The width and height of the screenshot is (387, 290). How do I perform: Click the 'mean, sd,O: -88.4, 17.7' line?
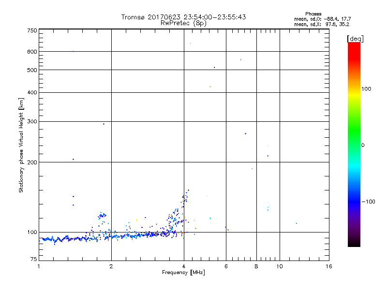(322, 19)
